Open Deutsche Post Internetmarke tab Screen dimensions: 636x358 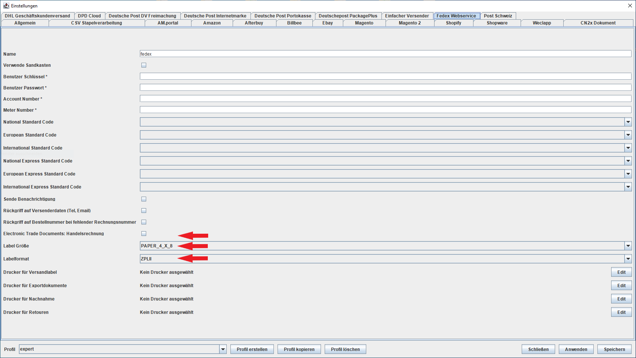tap(215, 16)
